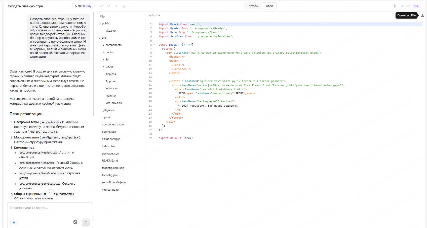
Task: Click the 9400 Buy credits button
Action: point(83,6)
